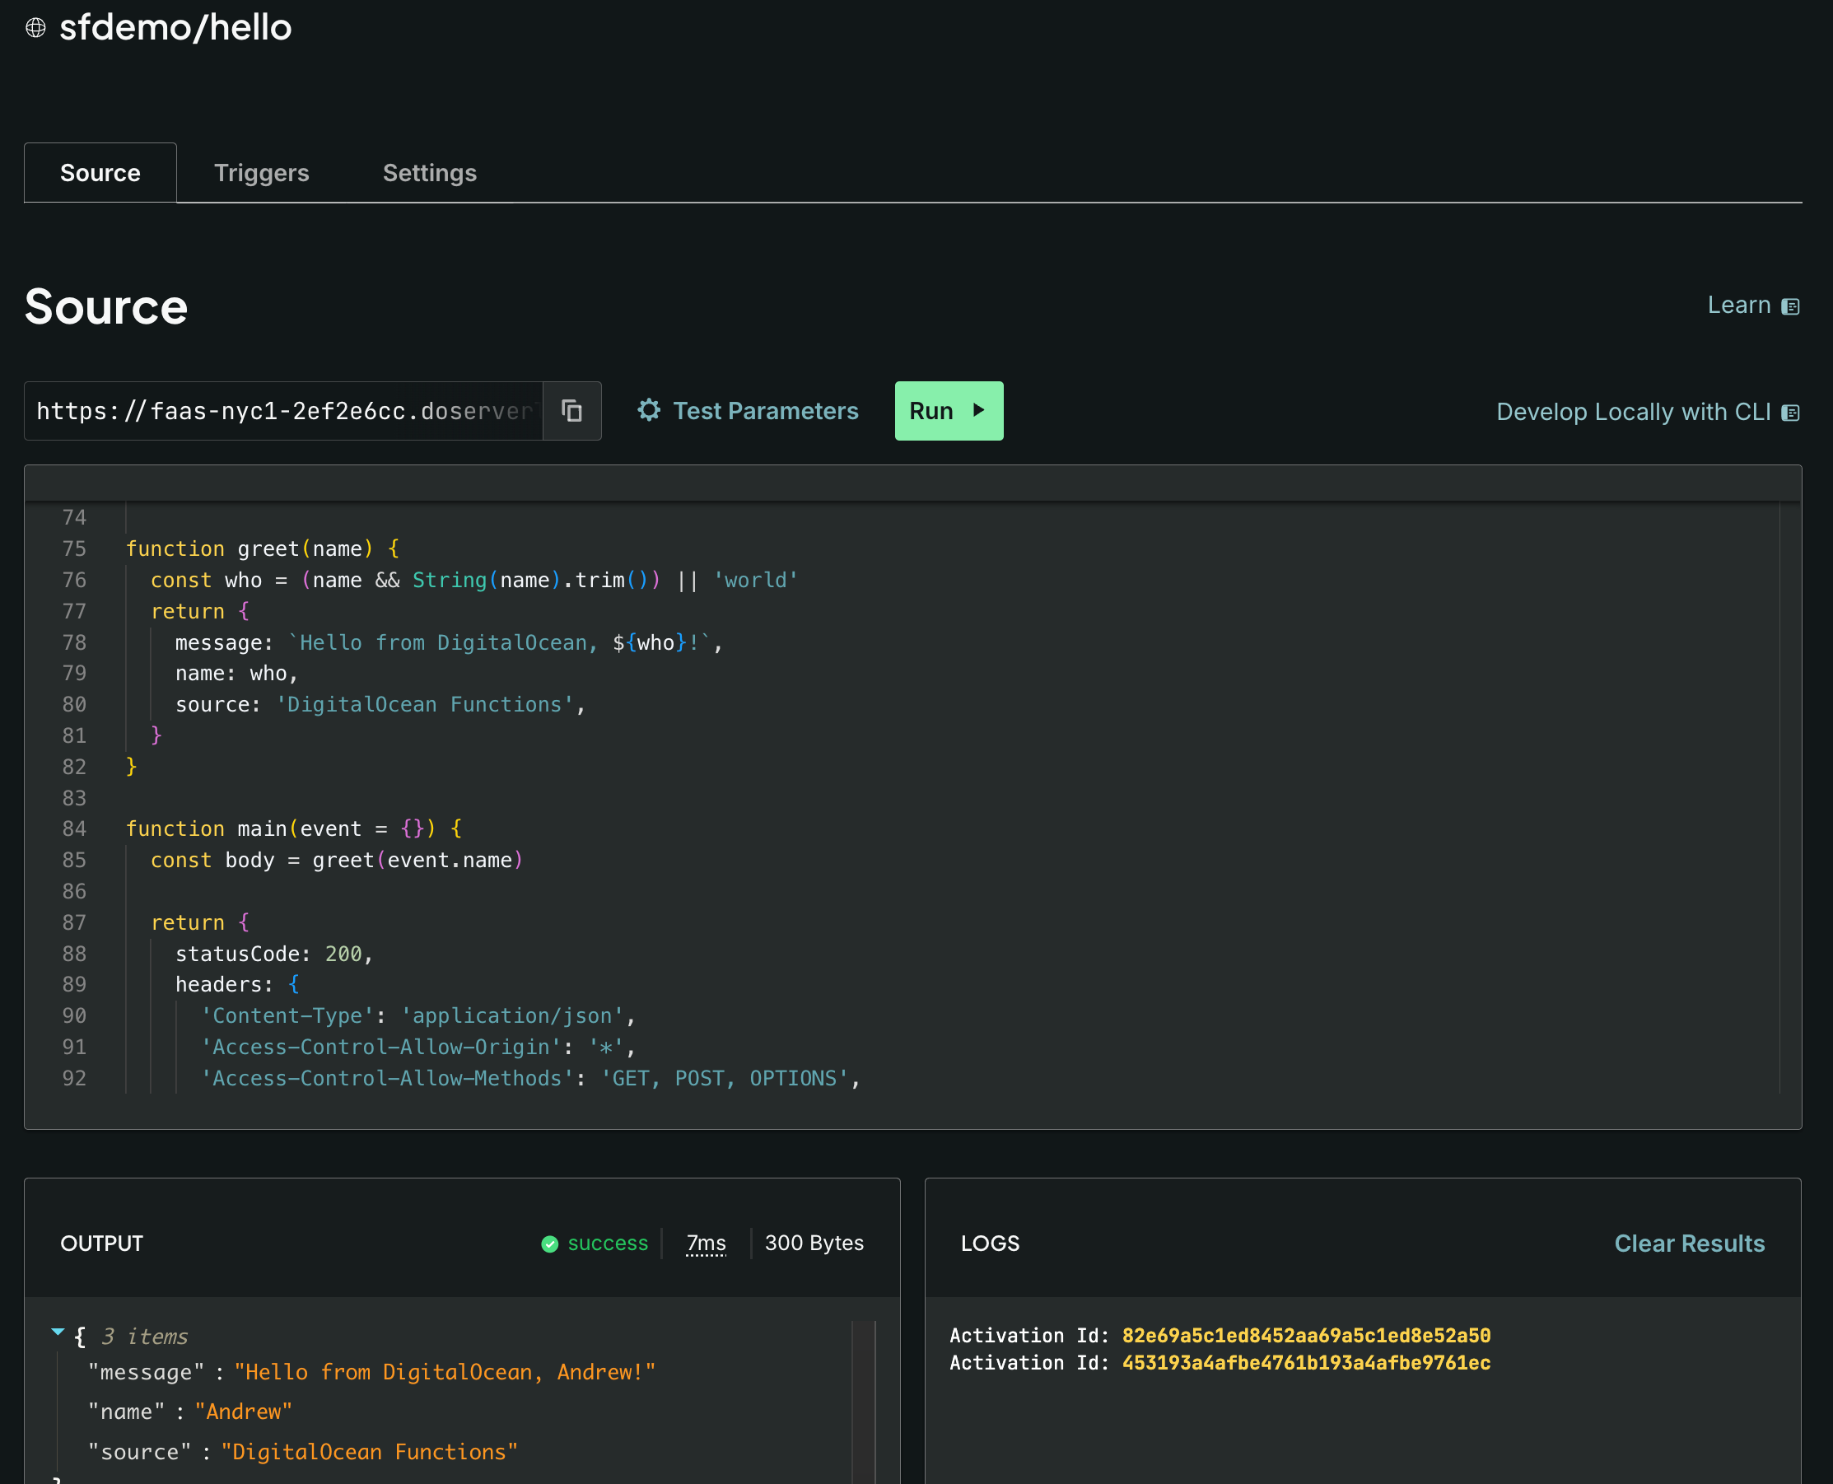The height and width of the screenshot is (1484, 1833).
Task: Click line number 75 in the editor gutter
Action: pos(74,548)
